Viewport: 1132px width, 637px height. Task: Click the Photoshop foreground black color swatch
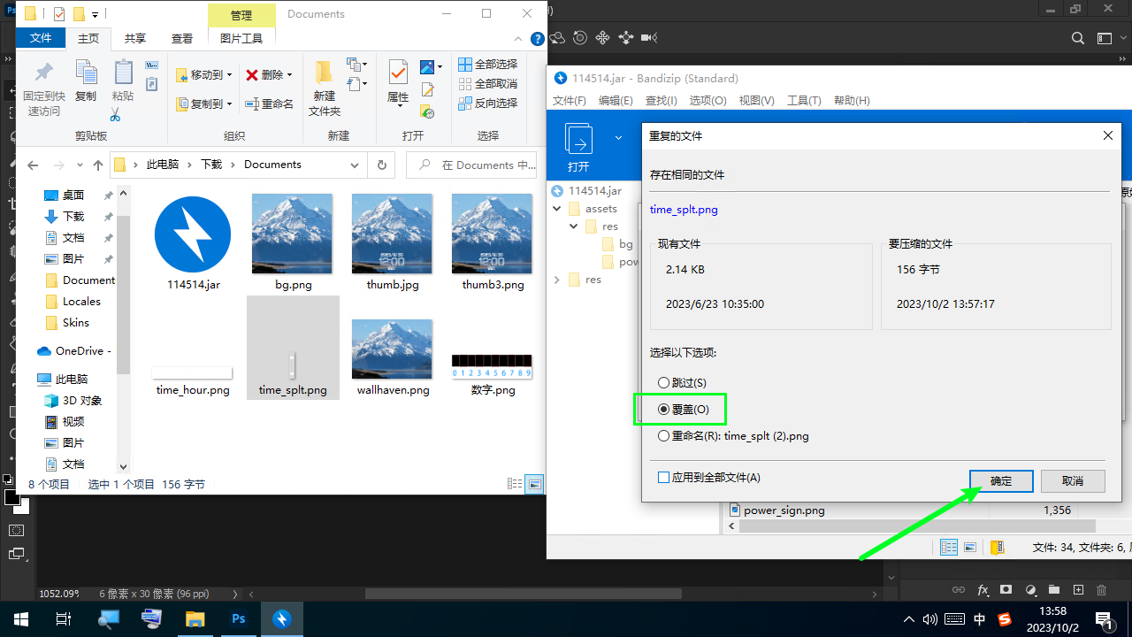click(x=12, y=497)
